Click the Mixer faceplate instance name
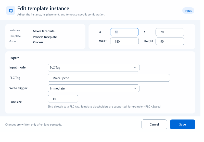Screen dimensions: 204x142 point(44,31)
